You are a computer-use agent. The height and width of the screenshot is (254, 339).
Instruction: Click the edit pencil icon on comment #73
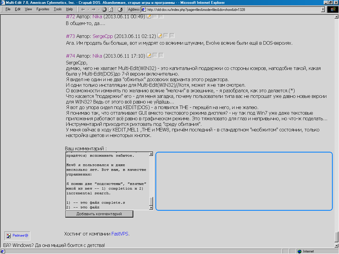(160, 36)
